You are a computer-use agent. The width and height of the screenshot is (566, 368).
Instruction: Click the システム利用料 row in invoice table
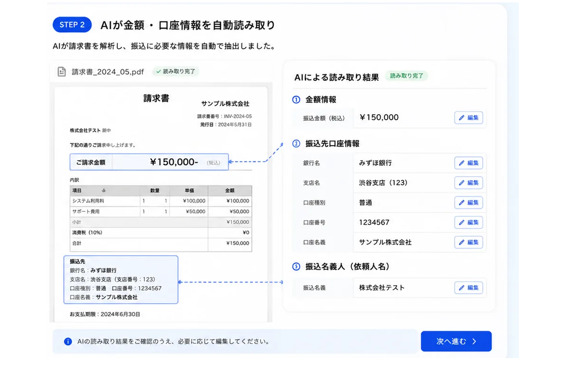161,201
